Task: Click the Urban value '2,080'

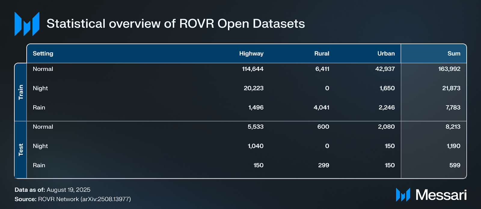Action: pos(386,127)
